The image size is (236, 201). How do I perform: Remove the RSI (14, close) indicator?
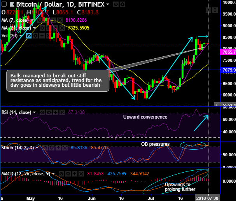(62, 112)
